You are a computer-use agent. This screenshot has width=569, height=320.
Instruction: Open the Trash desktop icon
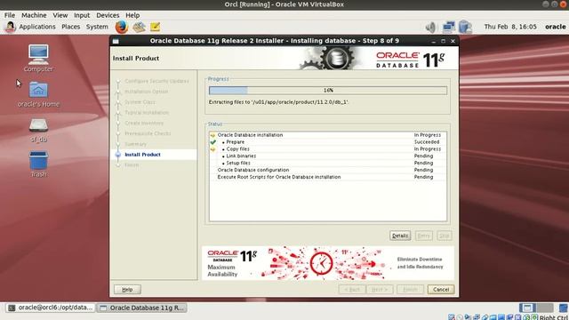coord(38,164)
